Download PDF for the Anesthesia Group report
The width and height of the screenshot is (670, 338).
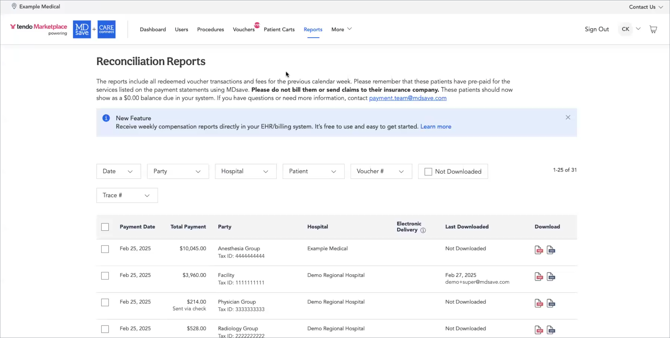pos(538,250)
